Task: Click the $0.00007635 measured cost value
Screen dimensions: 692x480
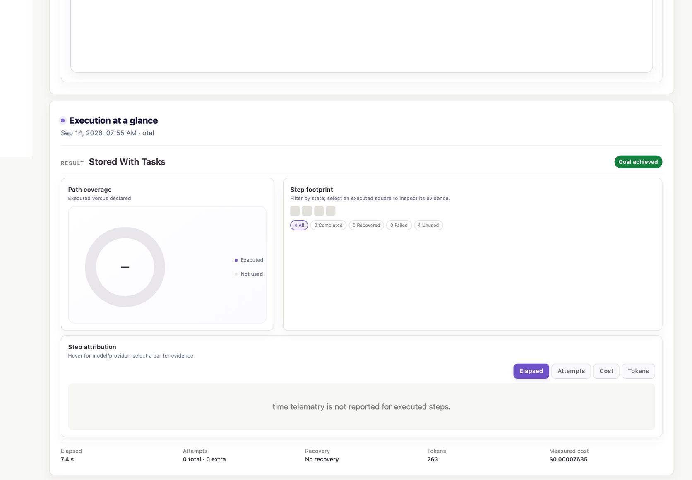Action: [568, 459]
